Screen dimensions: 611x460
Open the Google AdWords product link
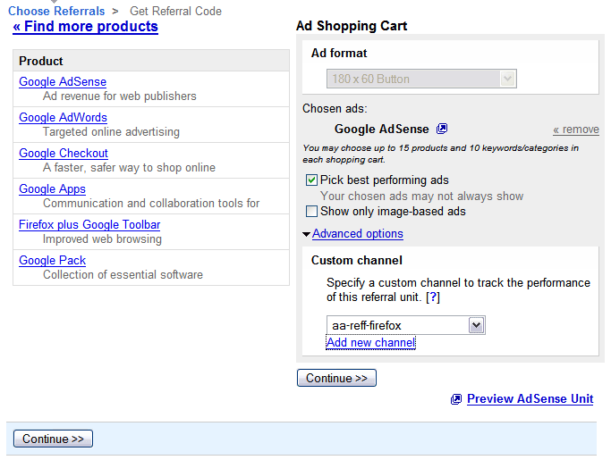click(x=64, y=118)
